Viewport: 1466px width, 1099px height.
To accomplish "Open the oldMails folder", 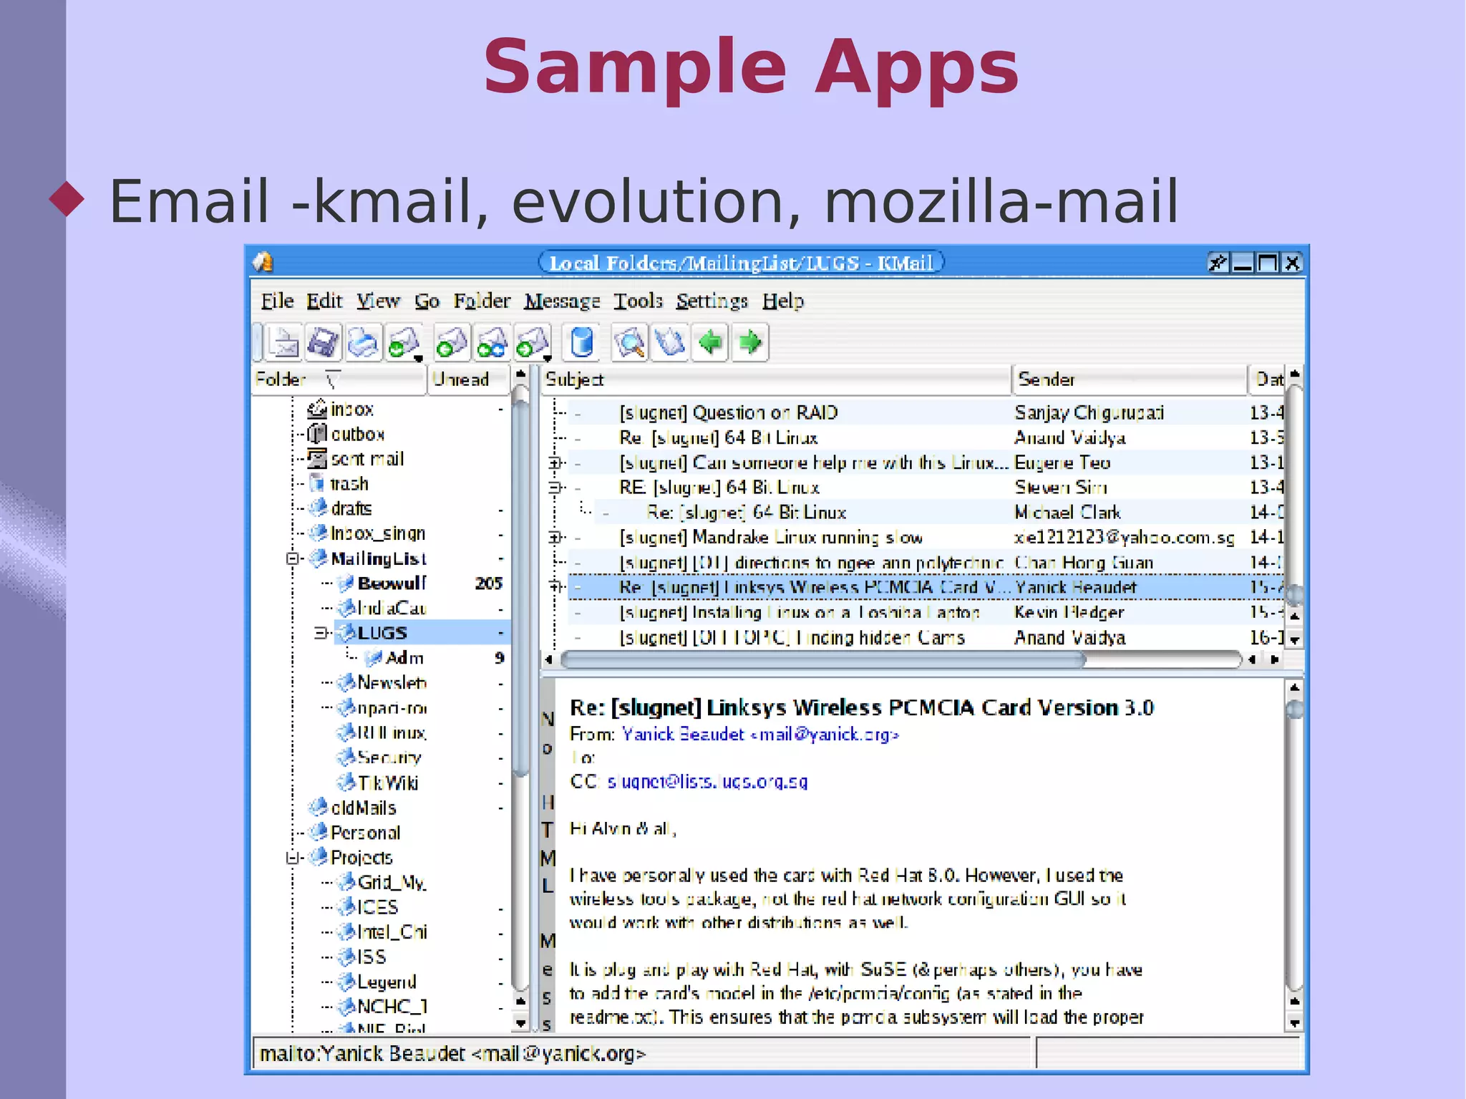I will pyautogui.click(x=362, y=808).
